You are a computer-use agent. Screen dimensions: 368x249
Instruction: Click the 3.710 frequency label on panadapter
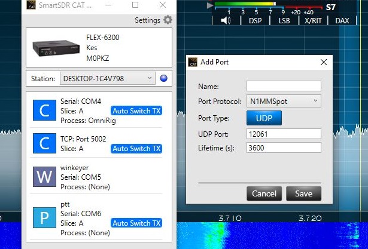click(x=230, y=219)
